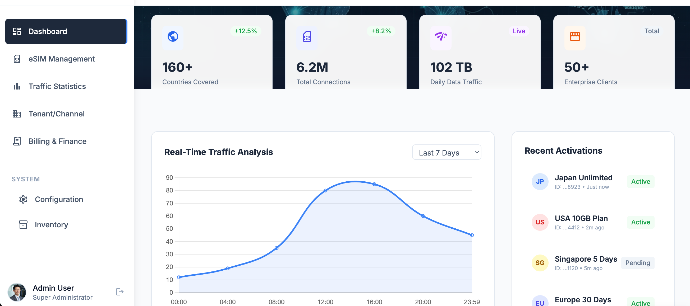Screen dimensions: 690x306
Task: Open the Last 7 Days dropdown
Action: click(x=447, y=152)
